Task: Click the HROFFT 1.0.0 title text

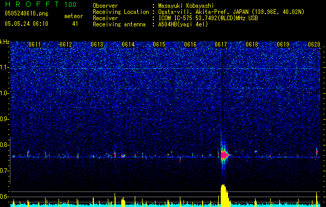Action: [x=40, y=4]
